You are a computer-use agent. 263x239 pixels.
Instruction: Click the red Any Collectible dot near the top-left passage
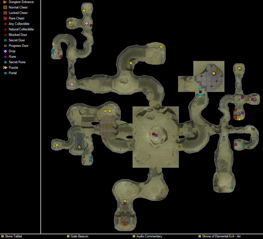(60, 56)
